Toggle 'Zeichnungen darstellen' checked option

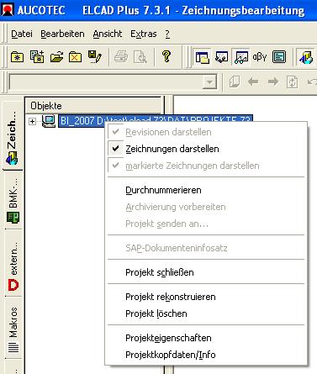click(x=206, y=149)
